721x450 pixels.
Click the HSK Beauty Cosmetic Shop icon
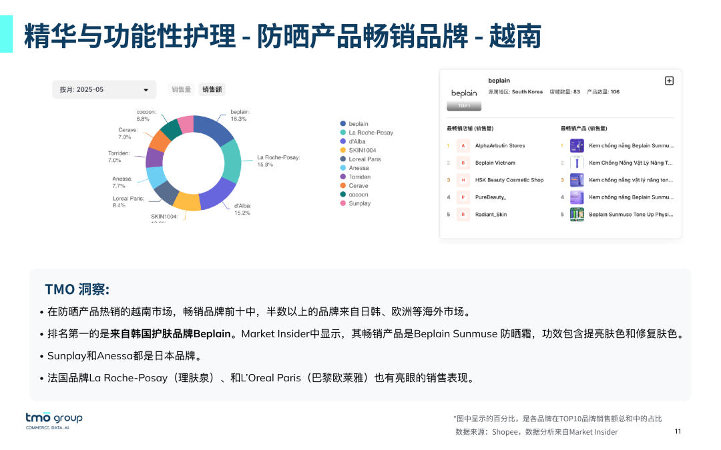coord(463,180)
